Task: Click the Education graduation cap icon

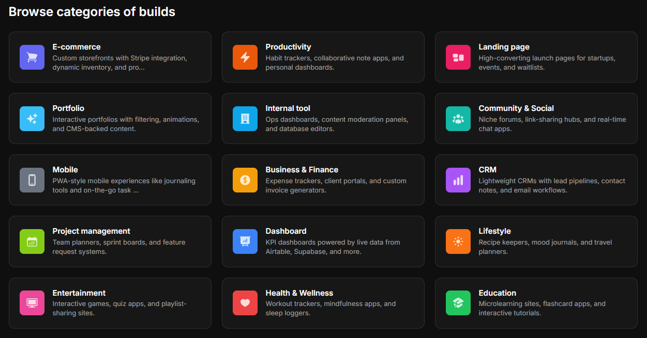Action: click(458, 303)
